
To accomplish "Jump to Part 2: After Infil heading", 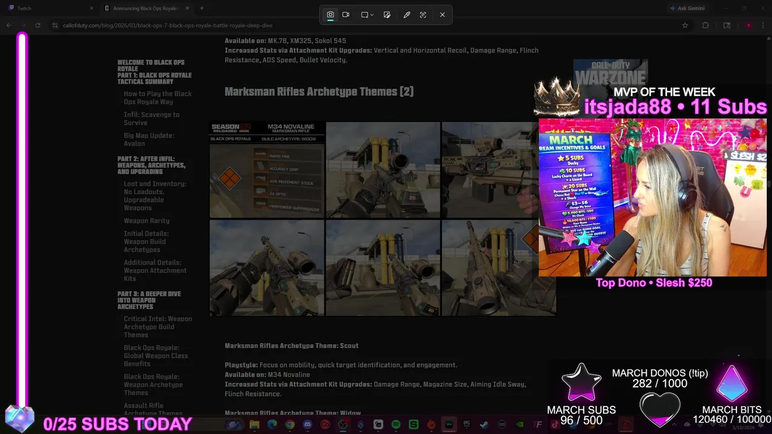I will click(x=151, y=165).
